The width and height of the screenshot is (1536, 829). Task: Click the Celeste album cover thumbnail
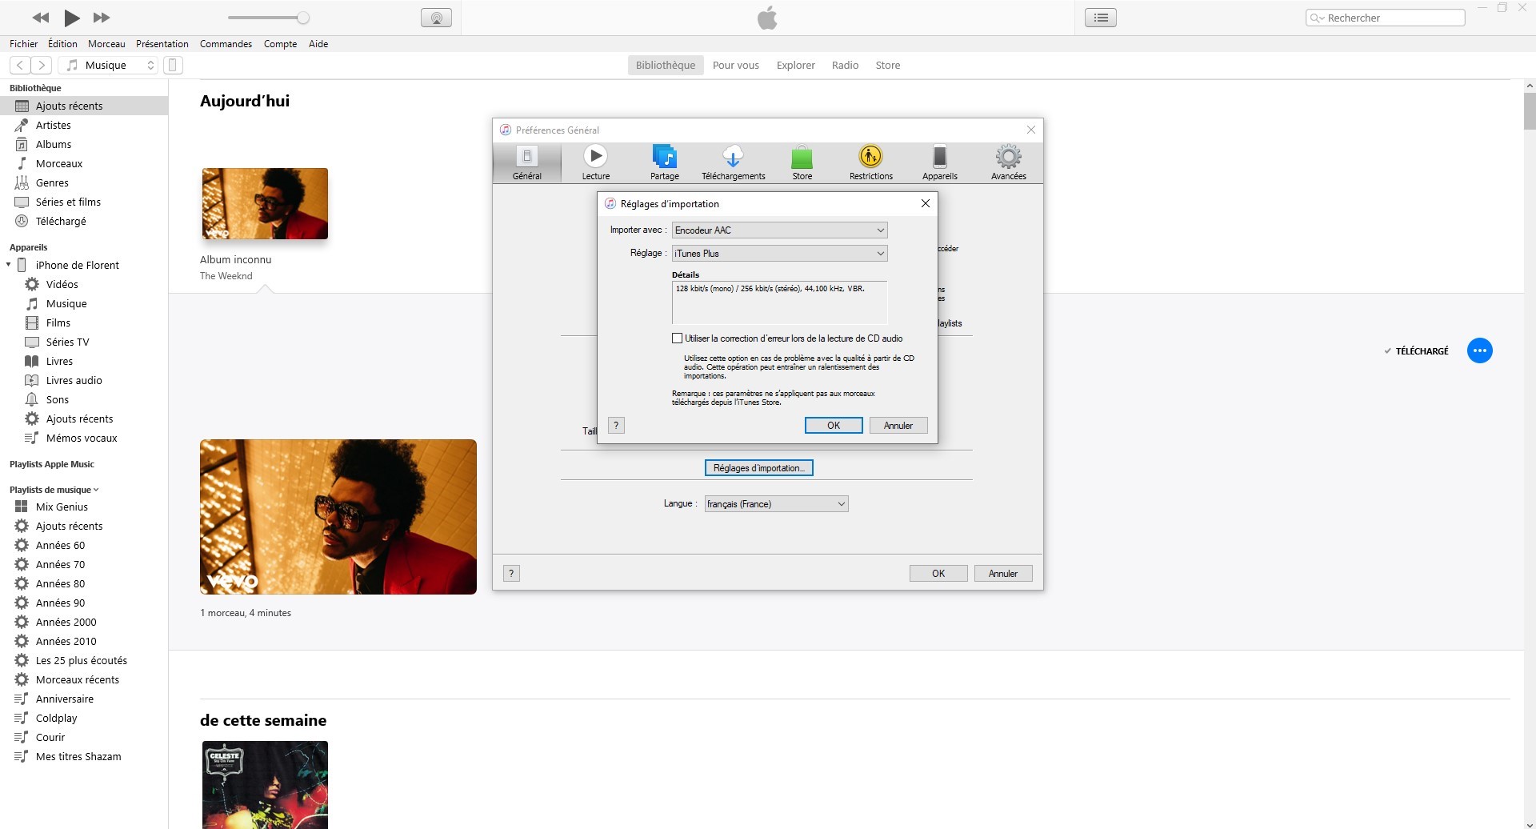(265, 784)
